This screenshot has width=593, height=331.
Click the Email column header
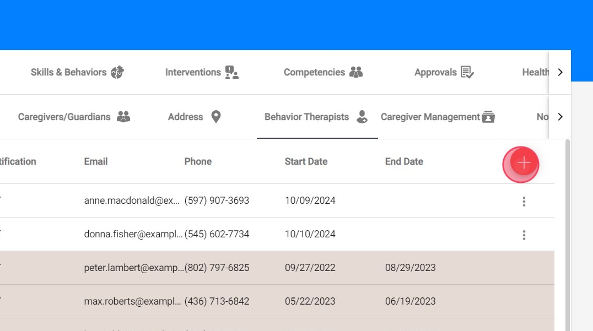tap(96, 161)
